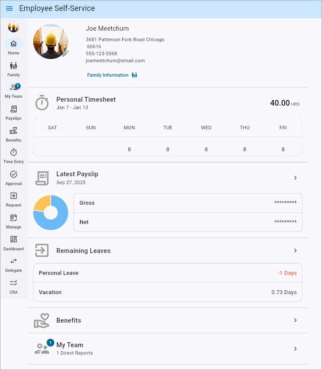Go to My Team in sidebar
The height and width of the screenshot is (370, 322).
click(x=14, y=91)
